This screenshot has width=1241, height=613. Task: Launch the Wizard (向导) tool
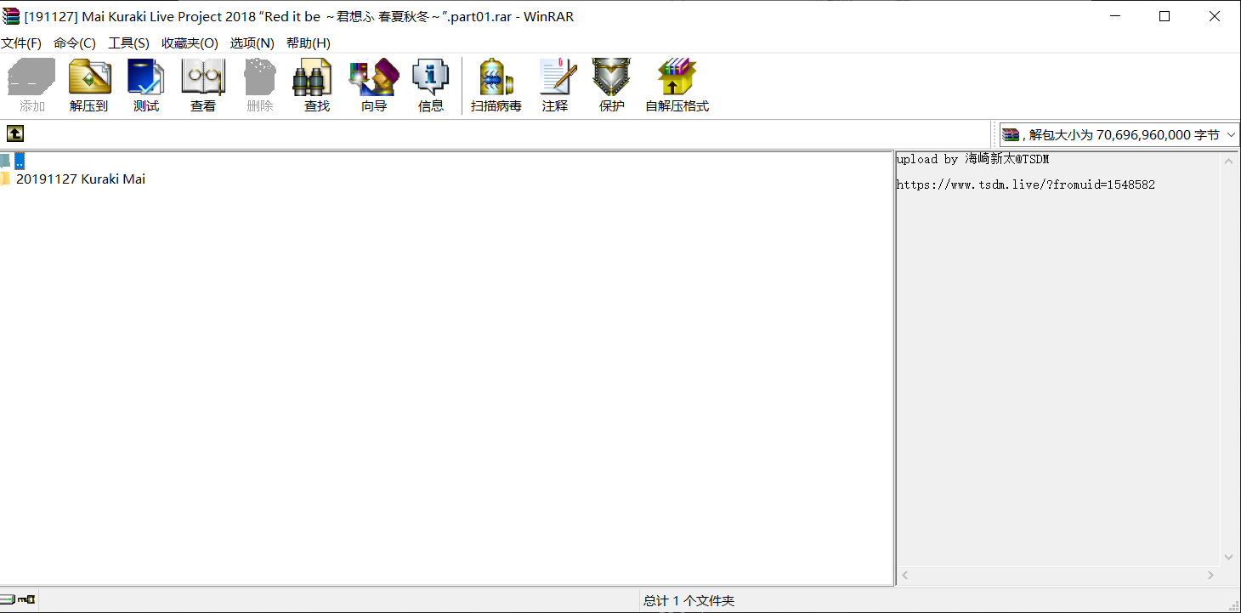click(373, 85)
